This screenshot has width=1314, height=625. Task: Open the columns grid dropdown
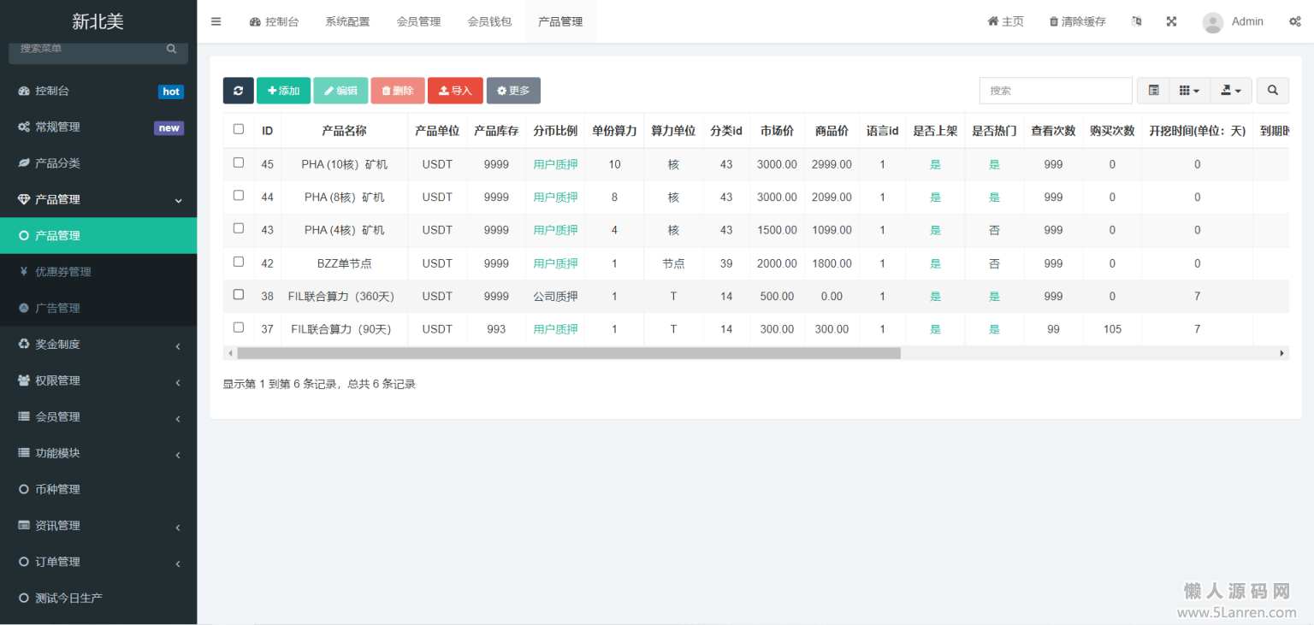pyautogui.click(x=1188, y=91)
